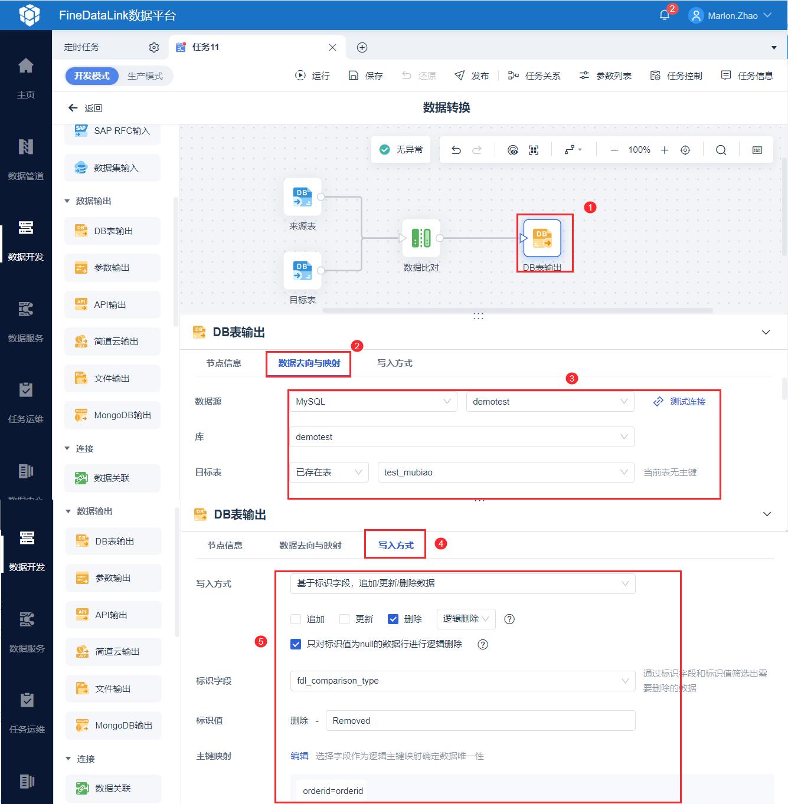Collapse the lower DB表输出 panel chevron
The height and width of the screenshot is (804, 788).
click(x=767, y=514)
